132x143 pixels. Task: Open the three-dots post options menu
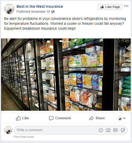pyautogui.click(x=126, y=6)
